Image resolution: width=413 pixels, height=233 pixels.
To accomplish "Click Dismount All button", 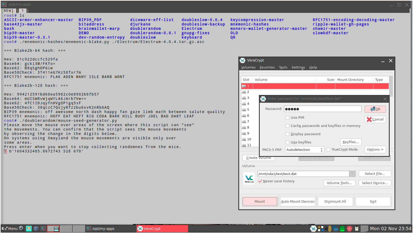I will point(335,202).
